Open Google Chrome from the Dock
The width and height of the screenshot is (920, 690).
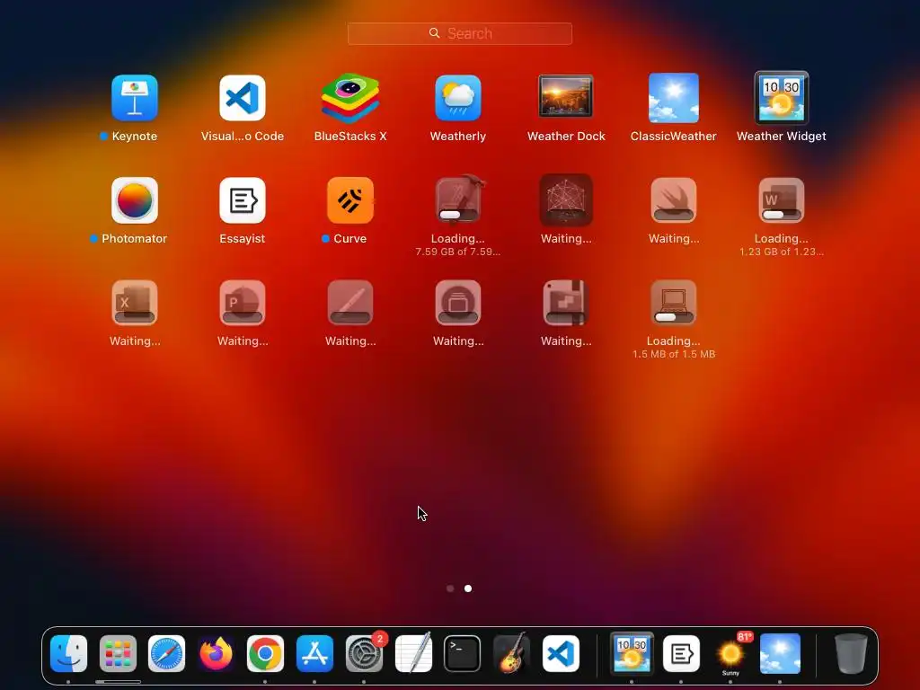point(265,654)
